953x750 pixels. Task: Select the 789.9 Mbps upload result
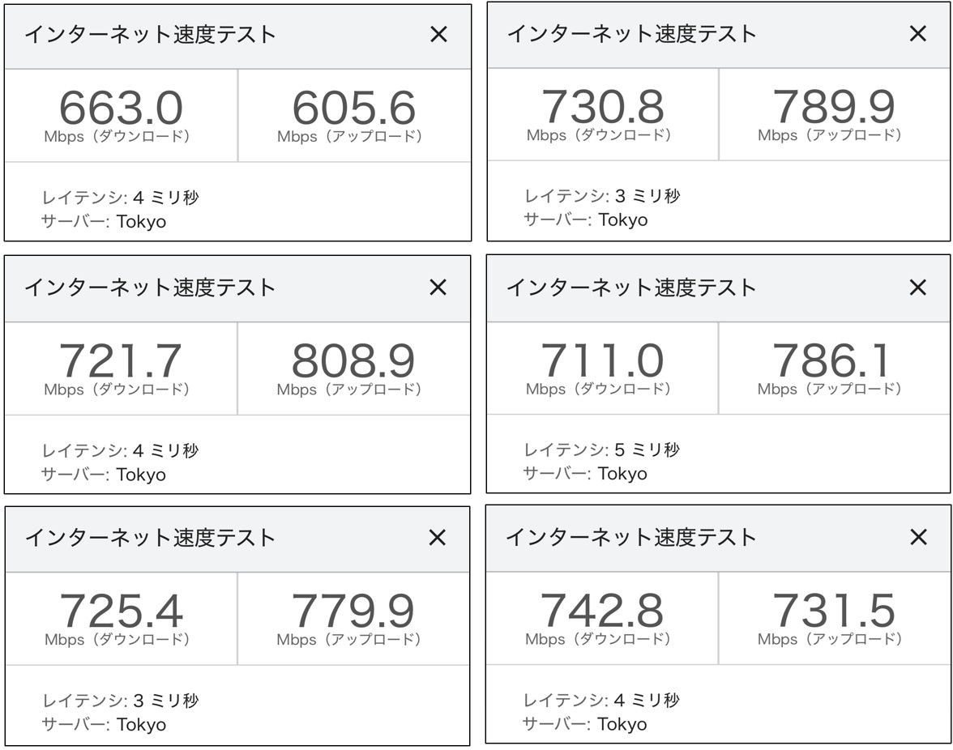(x=833, y=107)
